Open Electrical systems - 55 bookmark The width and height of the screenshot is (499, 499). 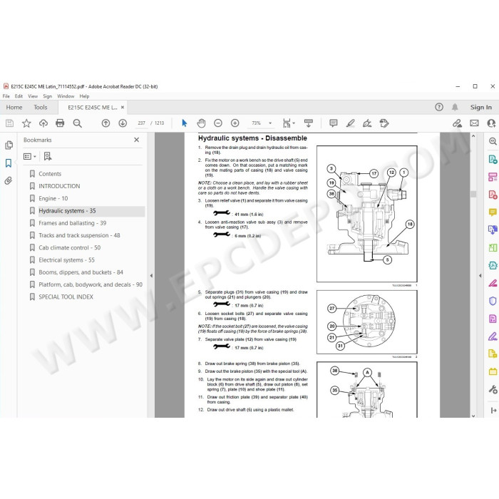point(66,260)
